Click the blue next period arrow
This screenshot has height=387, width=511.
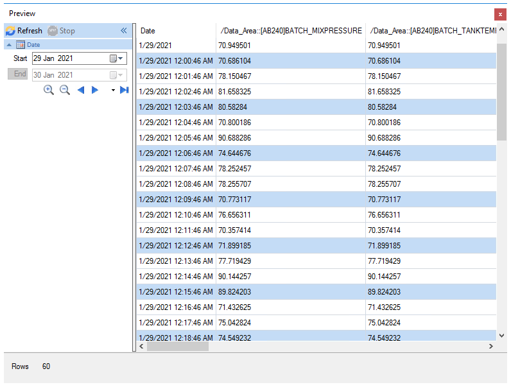(95, 90)
